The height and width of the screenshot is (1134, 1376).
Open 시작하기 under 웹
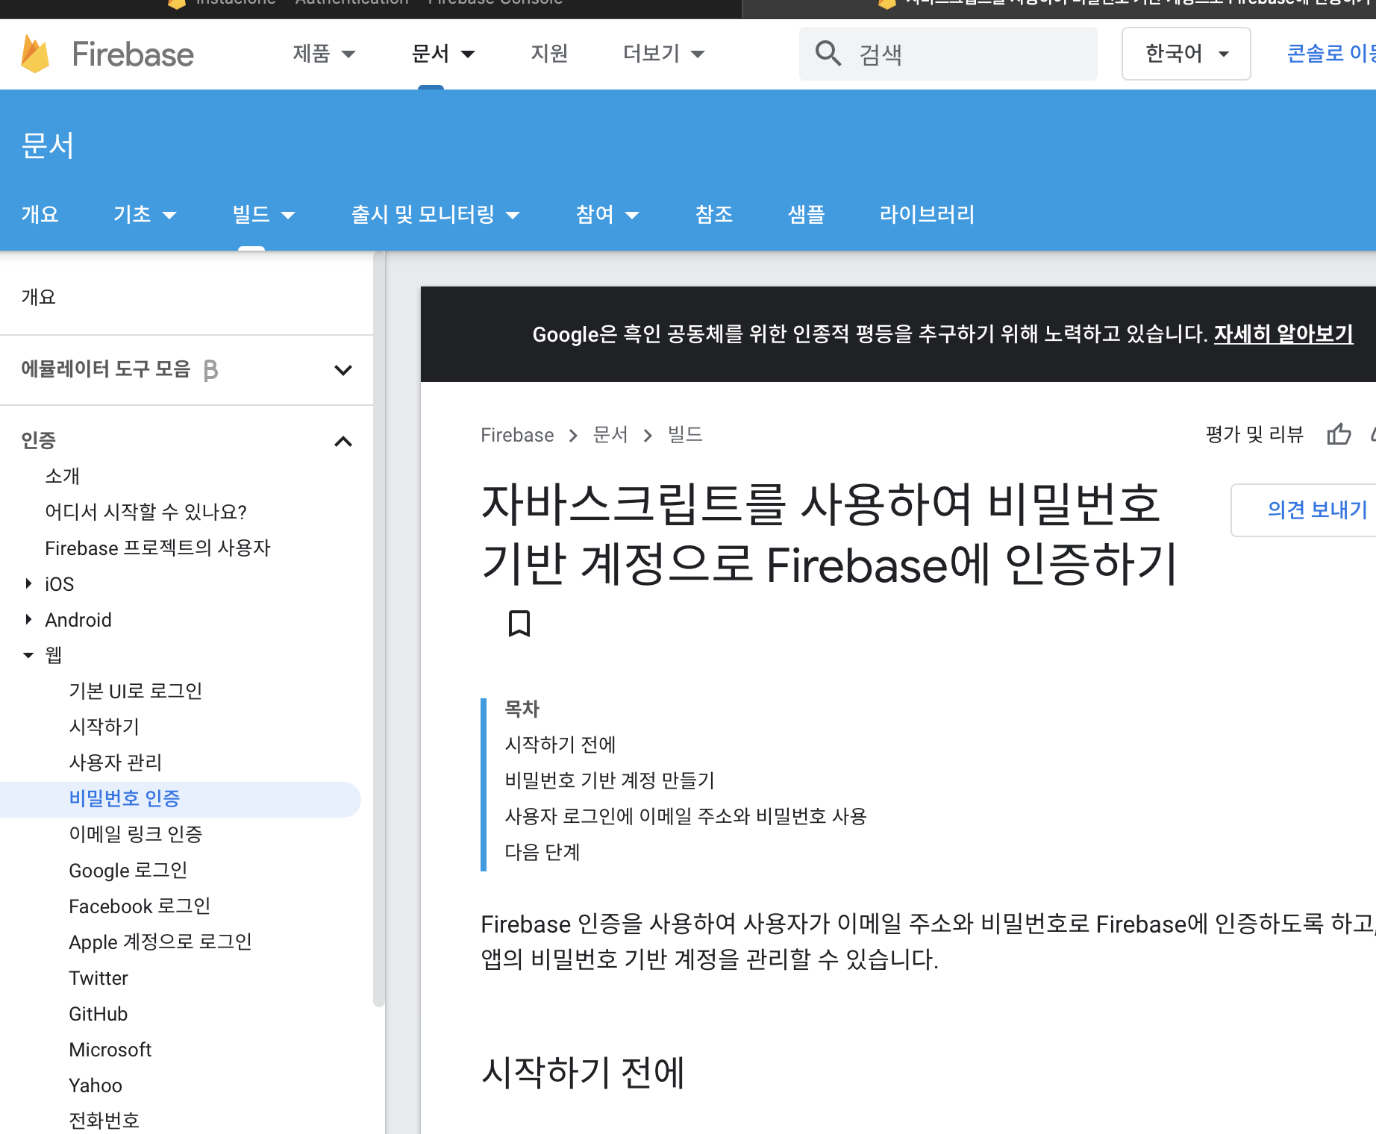104,727
